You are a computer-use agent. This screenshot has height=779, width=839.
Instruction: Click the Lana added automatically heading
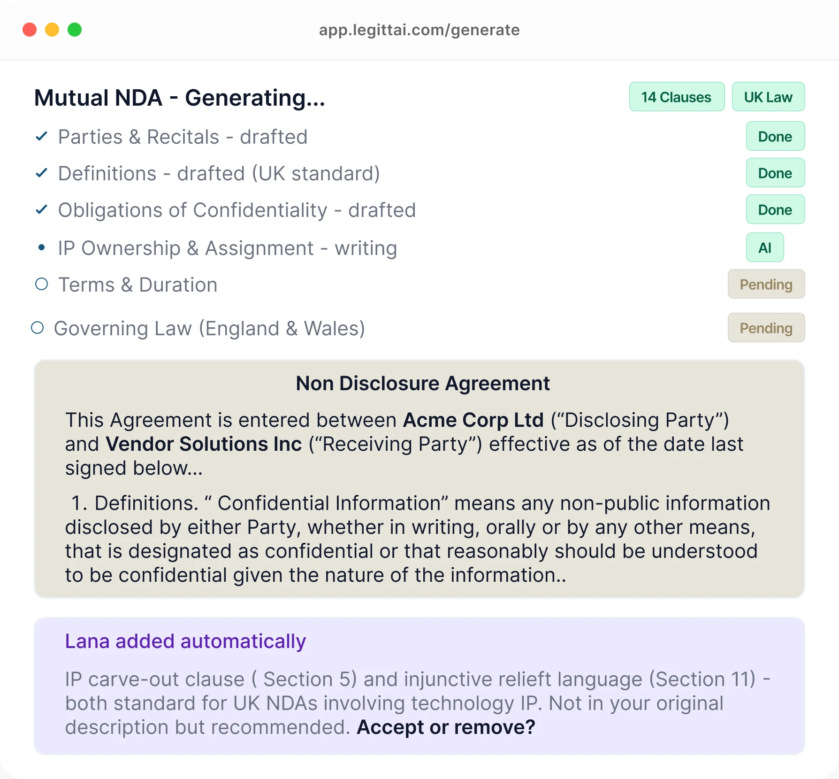coord(186,641)
